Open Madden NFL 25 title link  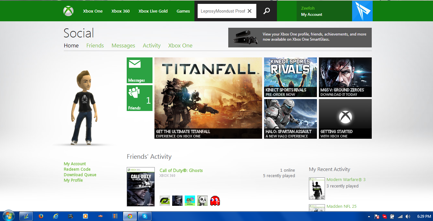pyautogui.click(x=341, y=206)
